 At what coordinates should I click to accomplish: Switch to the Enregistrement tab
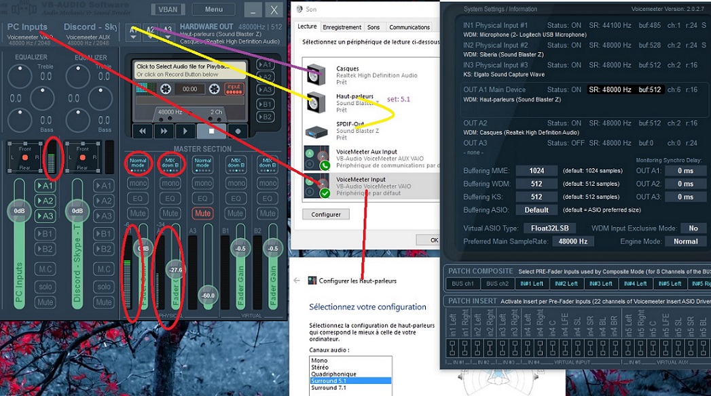pyautogui.click(x=342, y=27)
